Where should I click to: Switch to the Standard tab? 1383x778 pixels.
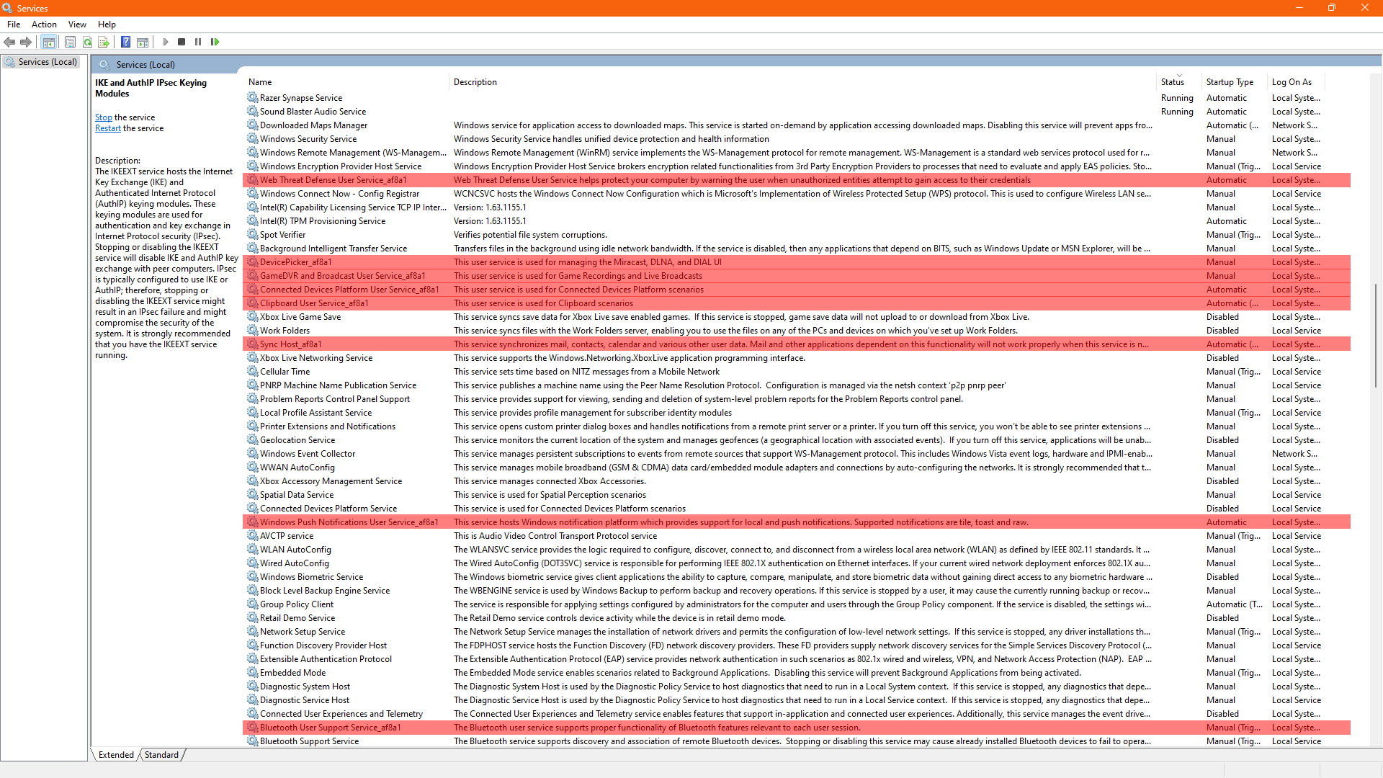[x=161, y=754]
